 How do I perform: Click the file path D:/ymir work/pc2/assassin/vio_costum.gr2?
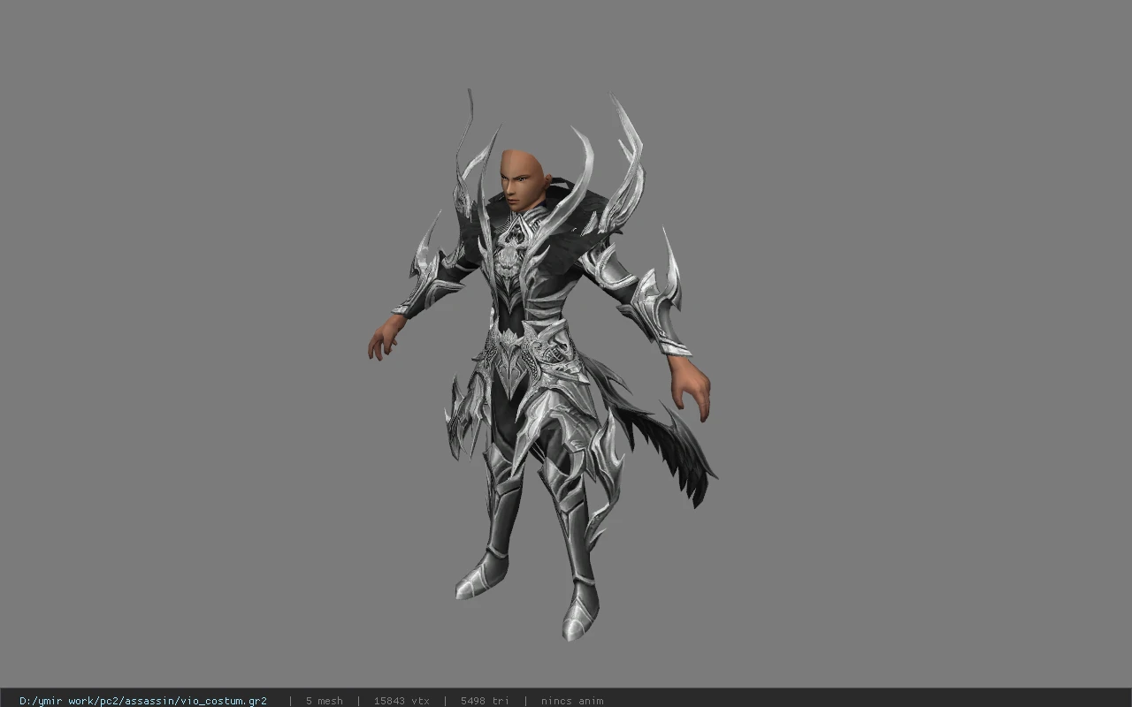coord(142,701)
